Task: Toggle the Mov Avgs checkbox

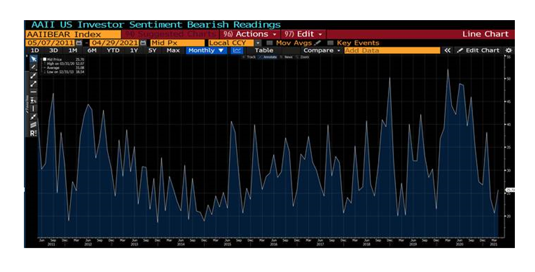Action: click(269, 43)
